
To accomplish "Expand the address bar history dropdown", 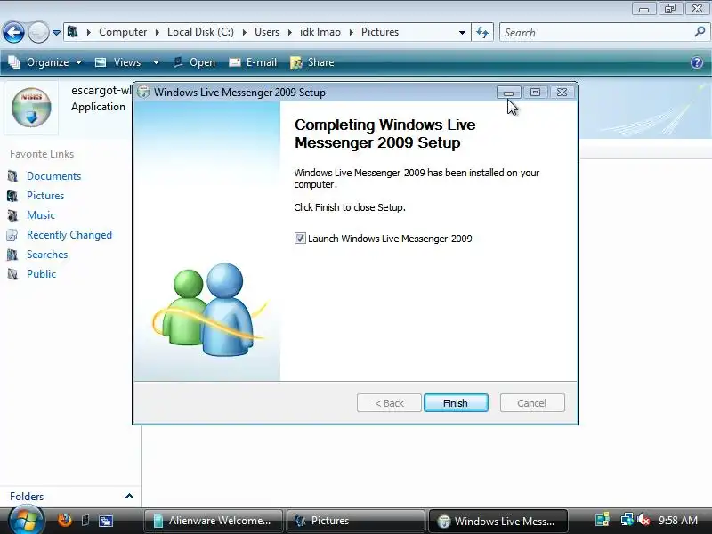I will point(462,32).
